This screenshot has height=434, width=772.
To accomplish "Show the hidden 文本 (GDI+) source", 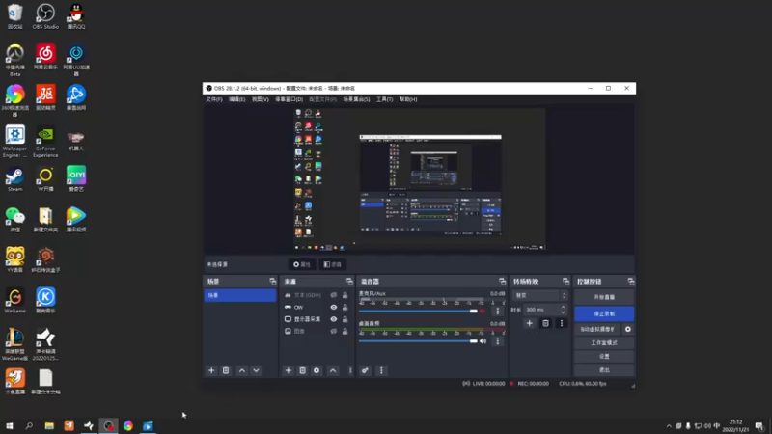I will 333,295.
